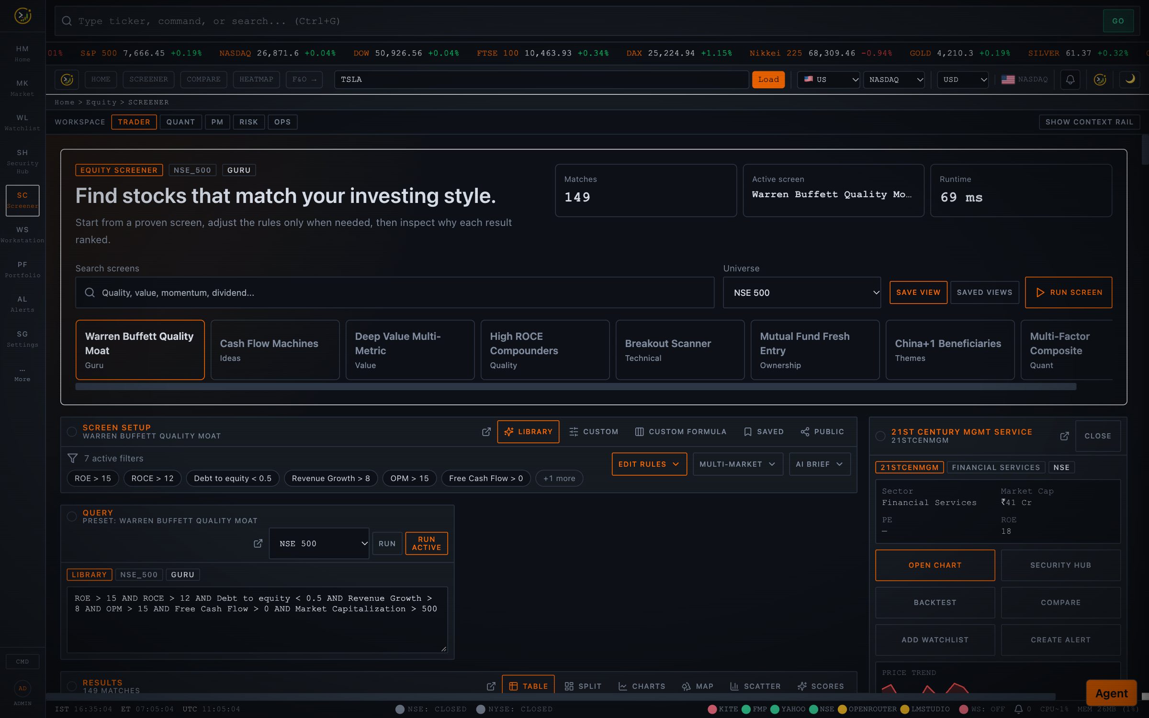Click the app logo icon in top-left sidebar

[23, 16]
